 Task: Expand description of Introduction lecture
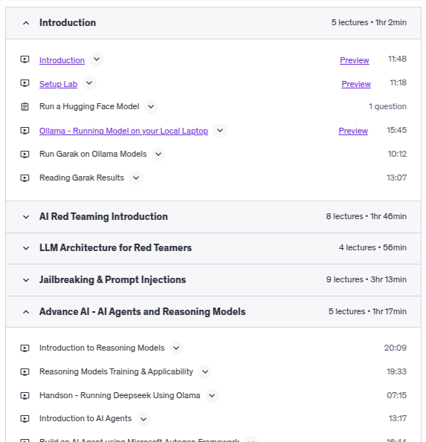(x=97, y=59)
